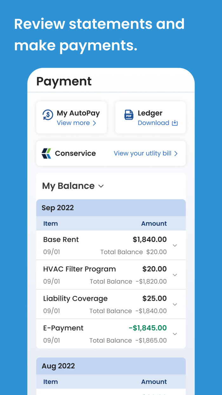222x395 pixels.
Task: Tap the E-Payment amount -$1,845.00
Action: click(147, 328)
